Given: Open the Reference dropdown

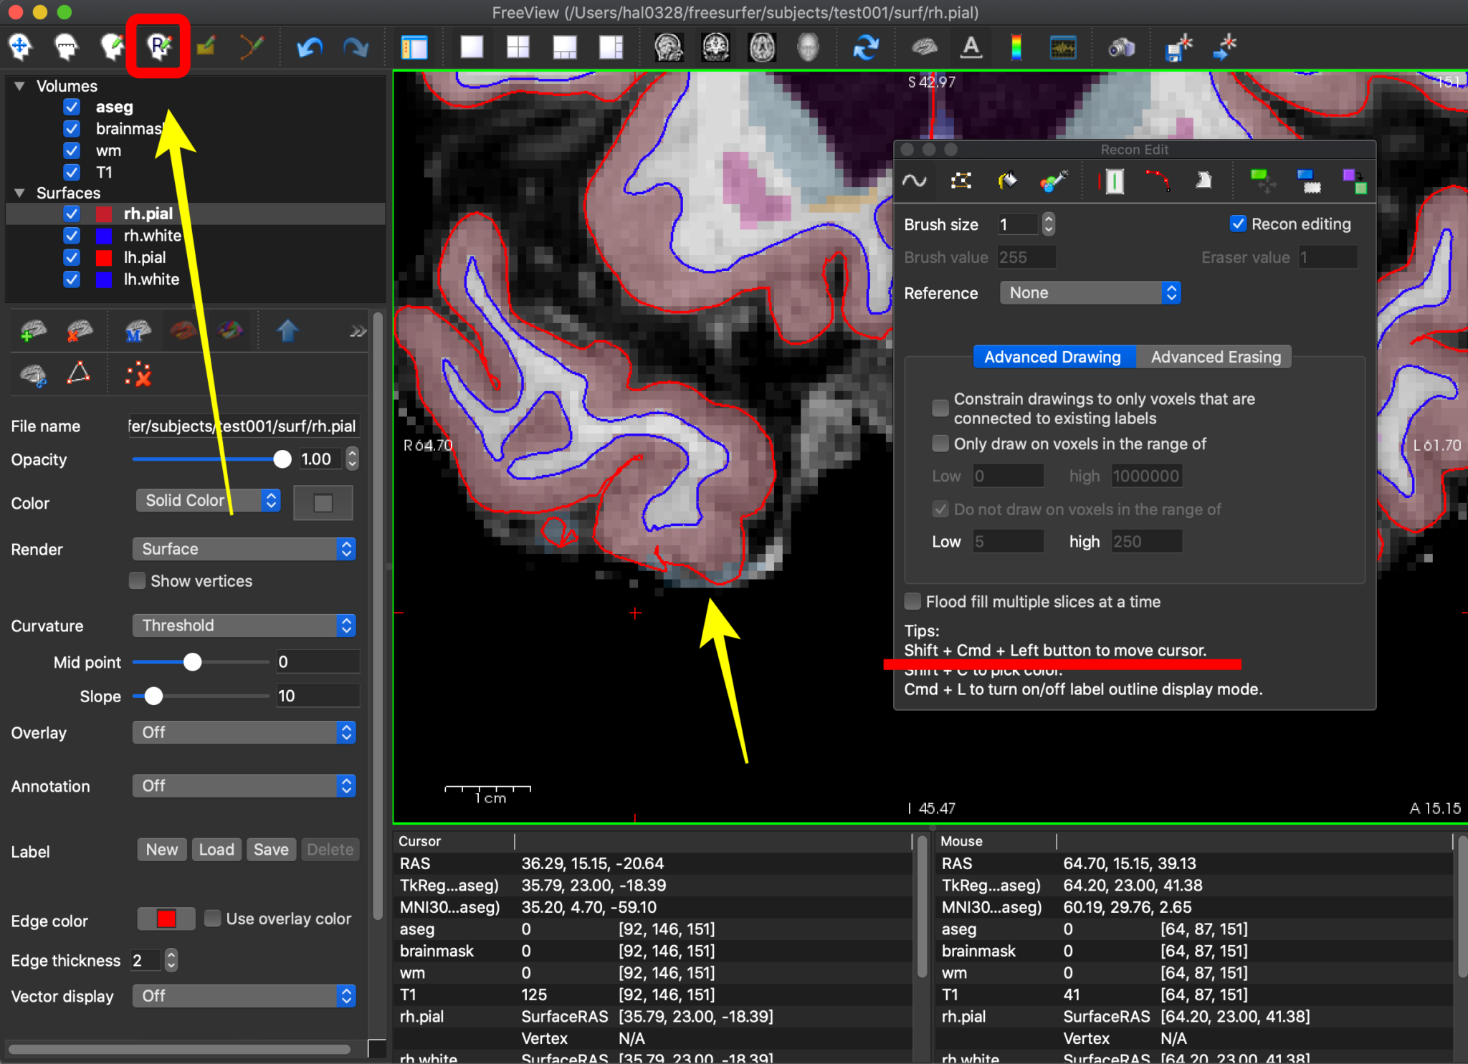Looking at the screenshot, I should (x=1090, y=293).
